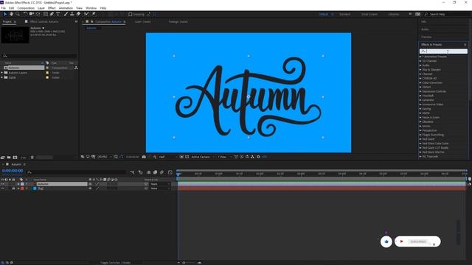The image size is (472, 265).
Task: Select the Unified Camera tool
Action: click(x=31, y=14)
